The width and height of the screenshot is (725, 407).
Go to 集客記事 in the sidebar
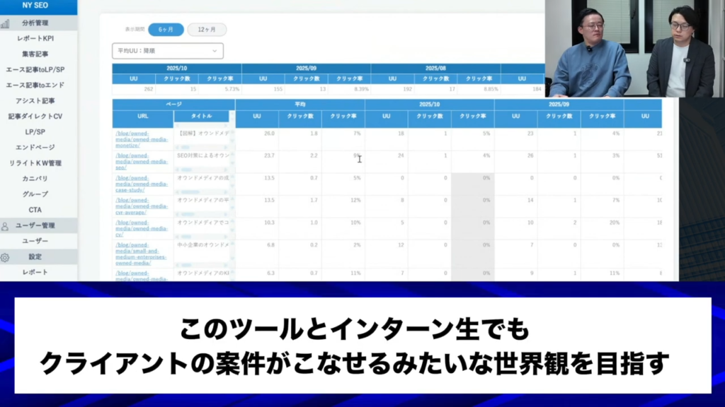pyautogui.click(x=35, y=54)
